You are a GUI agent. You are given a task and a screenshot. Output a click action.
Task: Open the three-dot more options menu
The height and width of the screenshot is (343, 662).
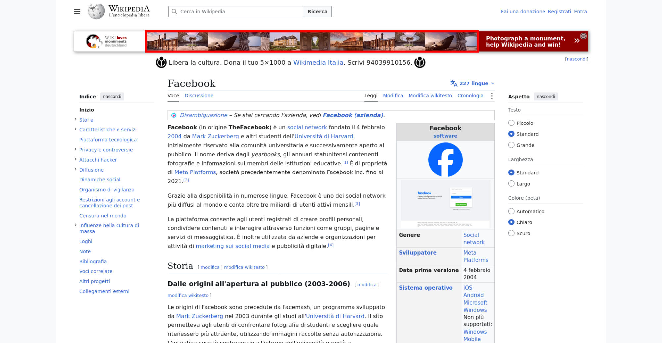(x=492, y=96)
